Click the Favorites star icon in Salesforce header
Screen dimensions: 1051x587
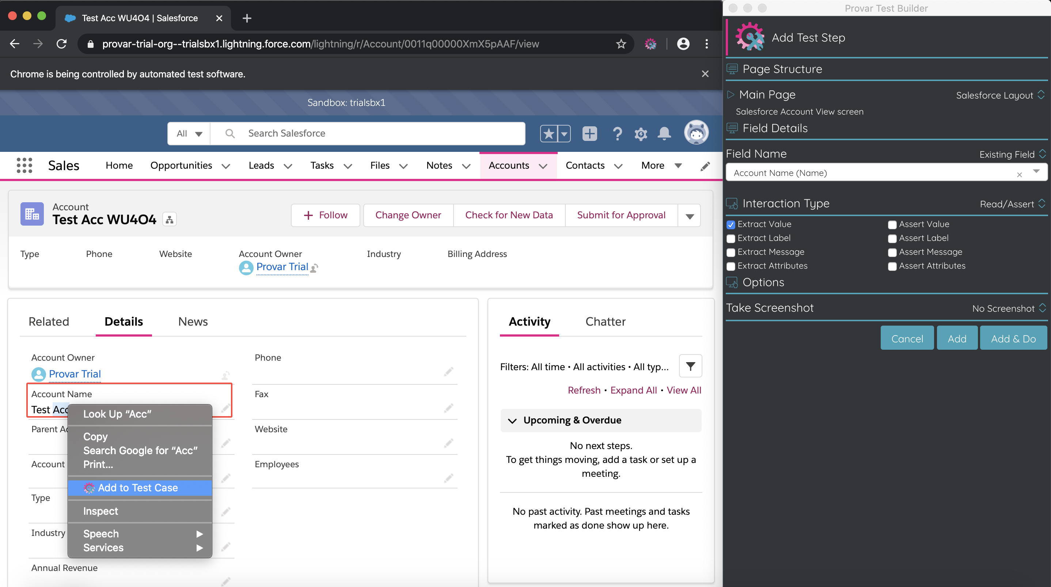549,133
